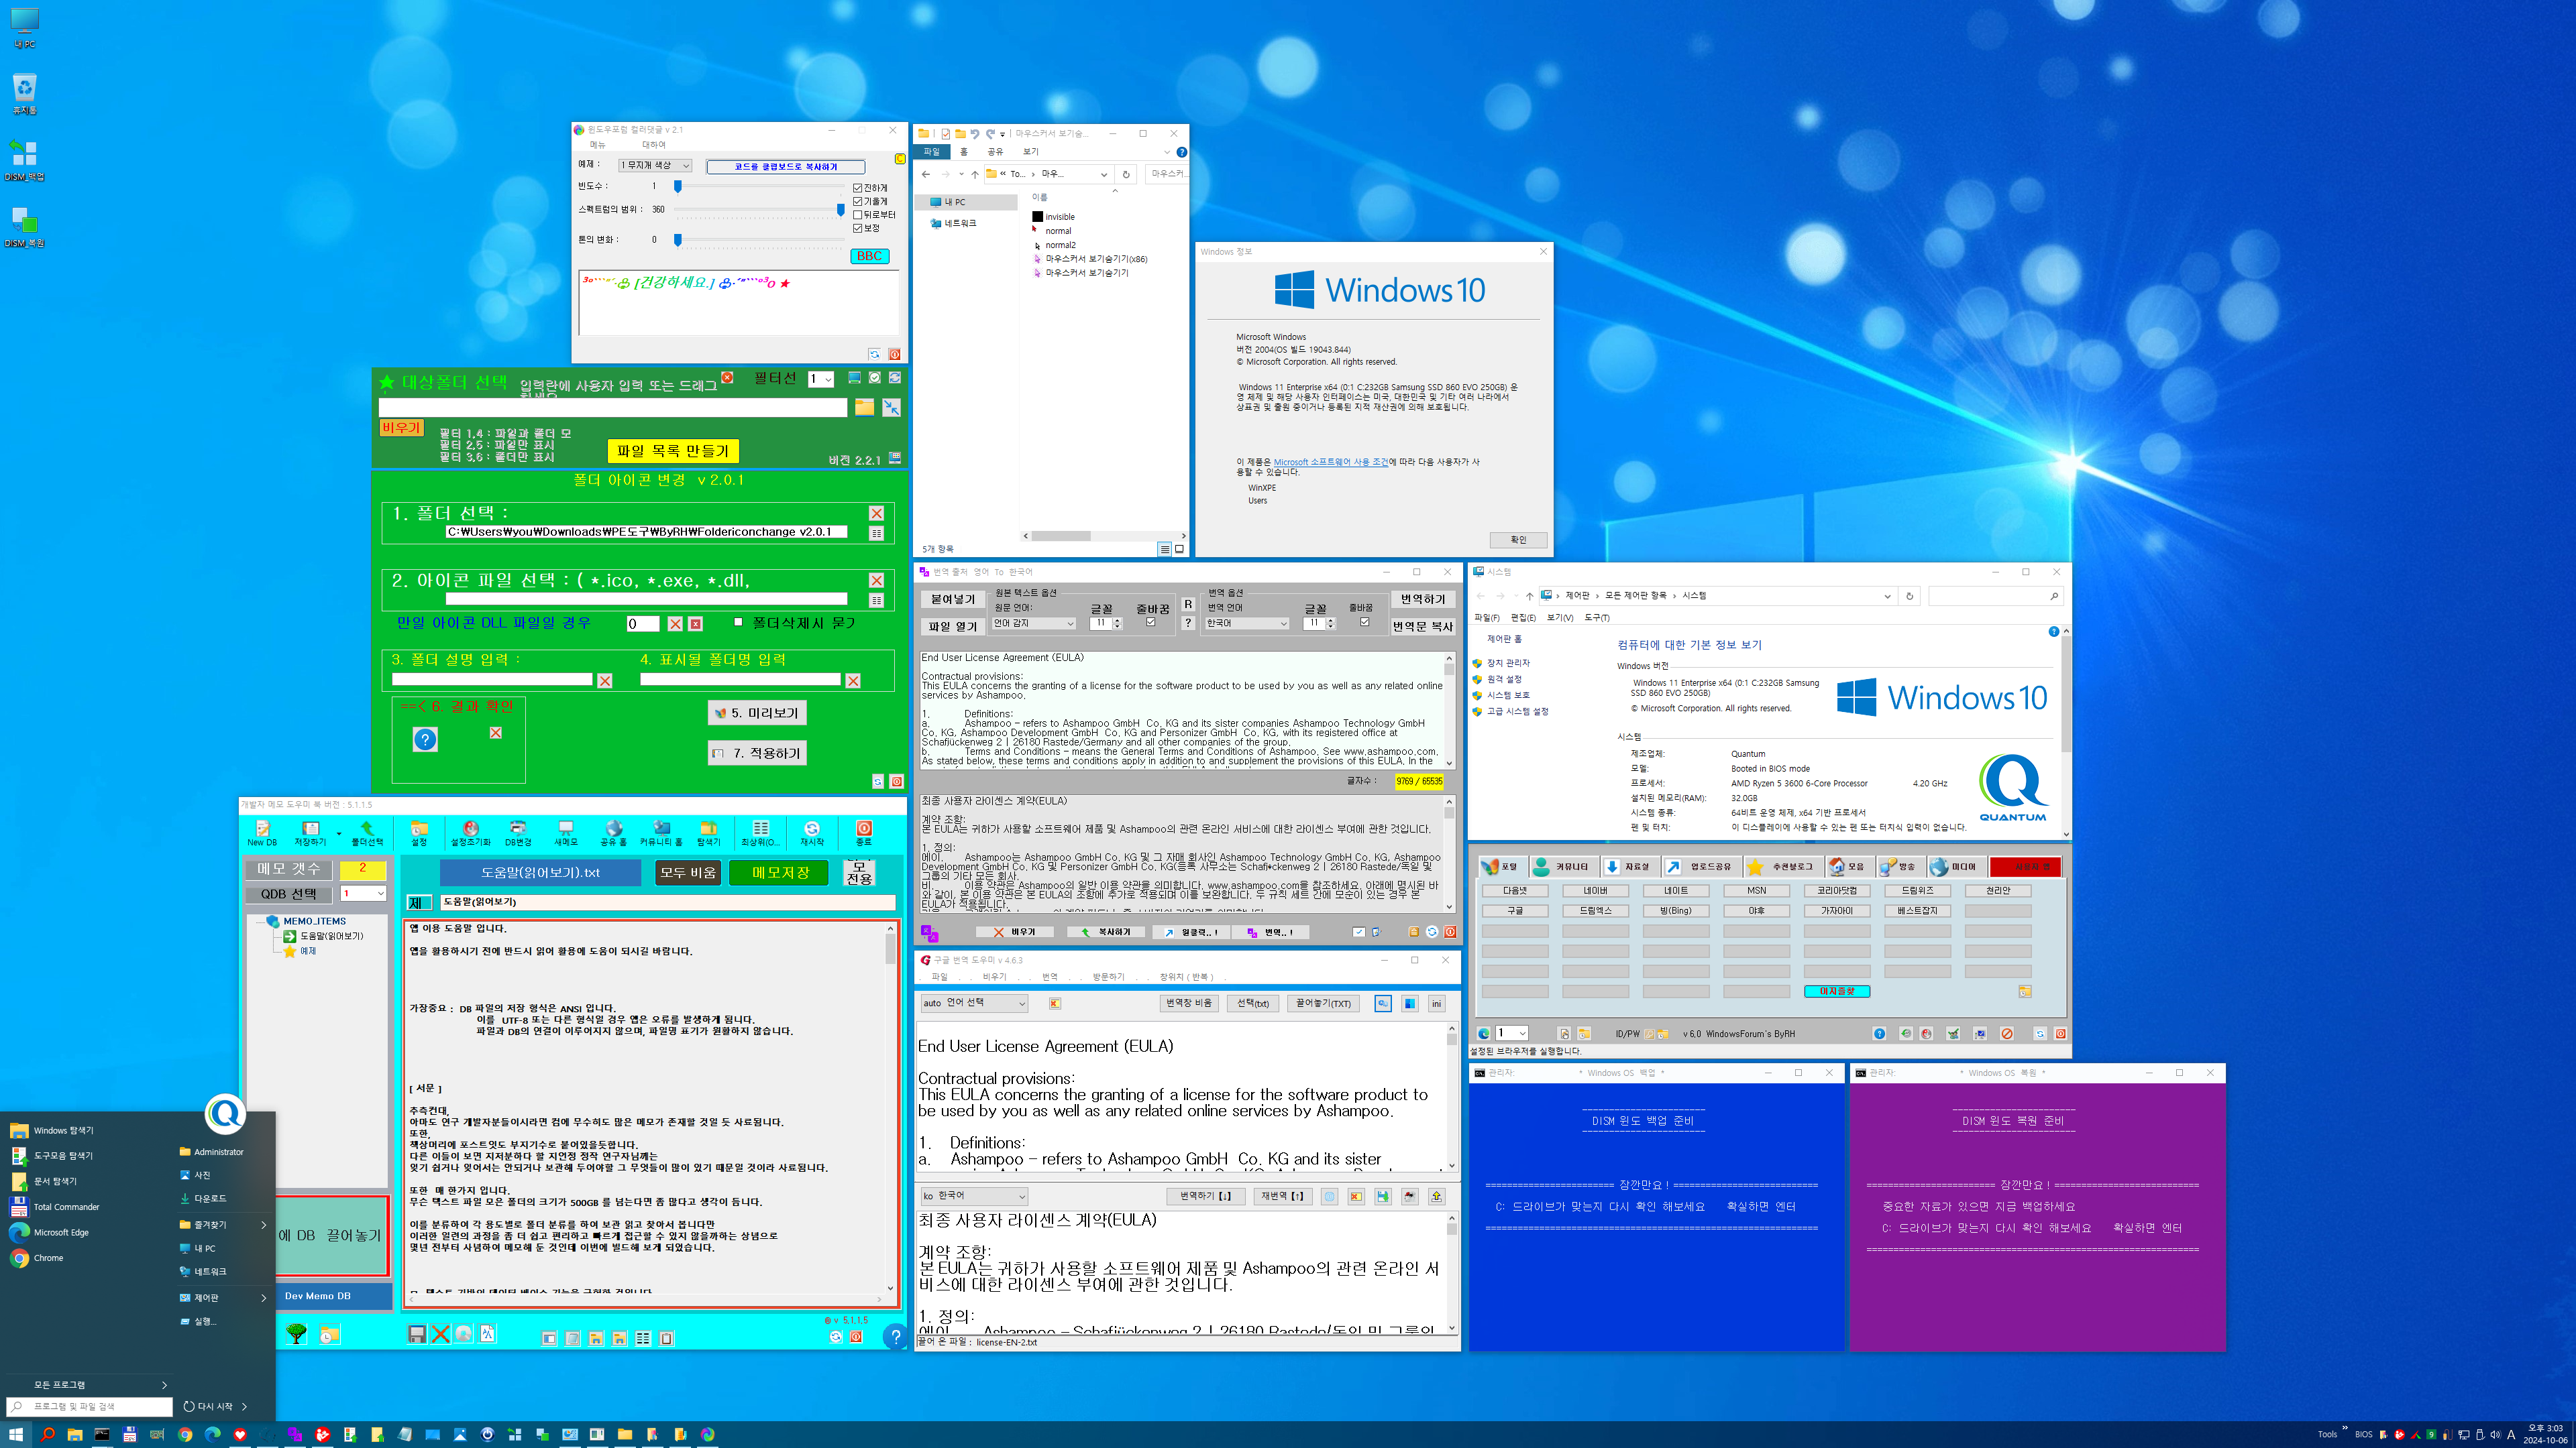Open 휴지통 recycle bin desktop icon

coord(24,94)
